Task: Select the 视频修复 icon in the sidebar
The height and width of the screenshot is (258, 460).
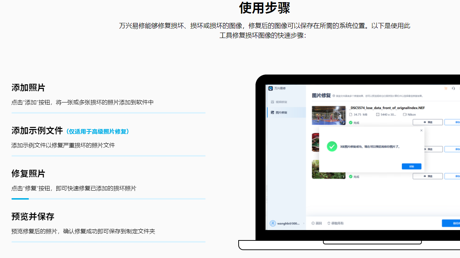Action: pyautogui.click(x=272, y=102)
